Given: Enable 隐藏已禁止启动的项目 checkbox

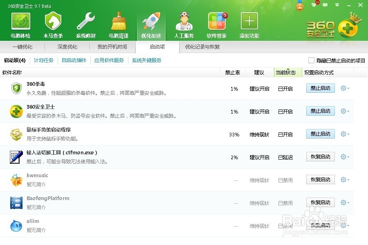Looking at the screenshot, I should coord(311,60).
